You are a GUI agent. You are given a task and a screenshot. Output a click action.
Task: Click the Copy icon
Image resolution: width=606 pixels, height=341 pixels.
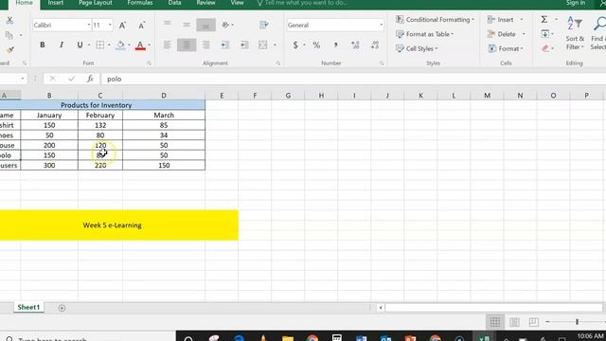9,35
